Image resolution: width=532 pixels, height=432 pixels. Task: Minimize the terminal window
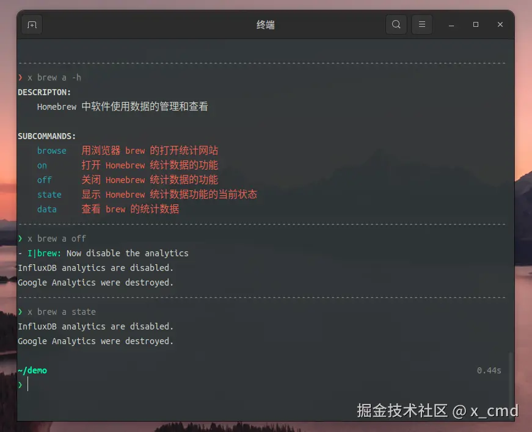tap(451, 25)
